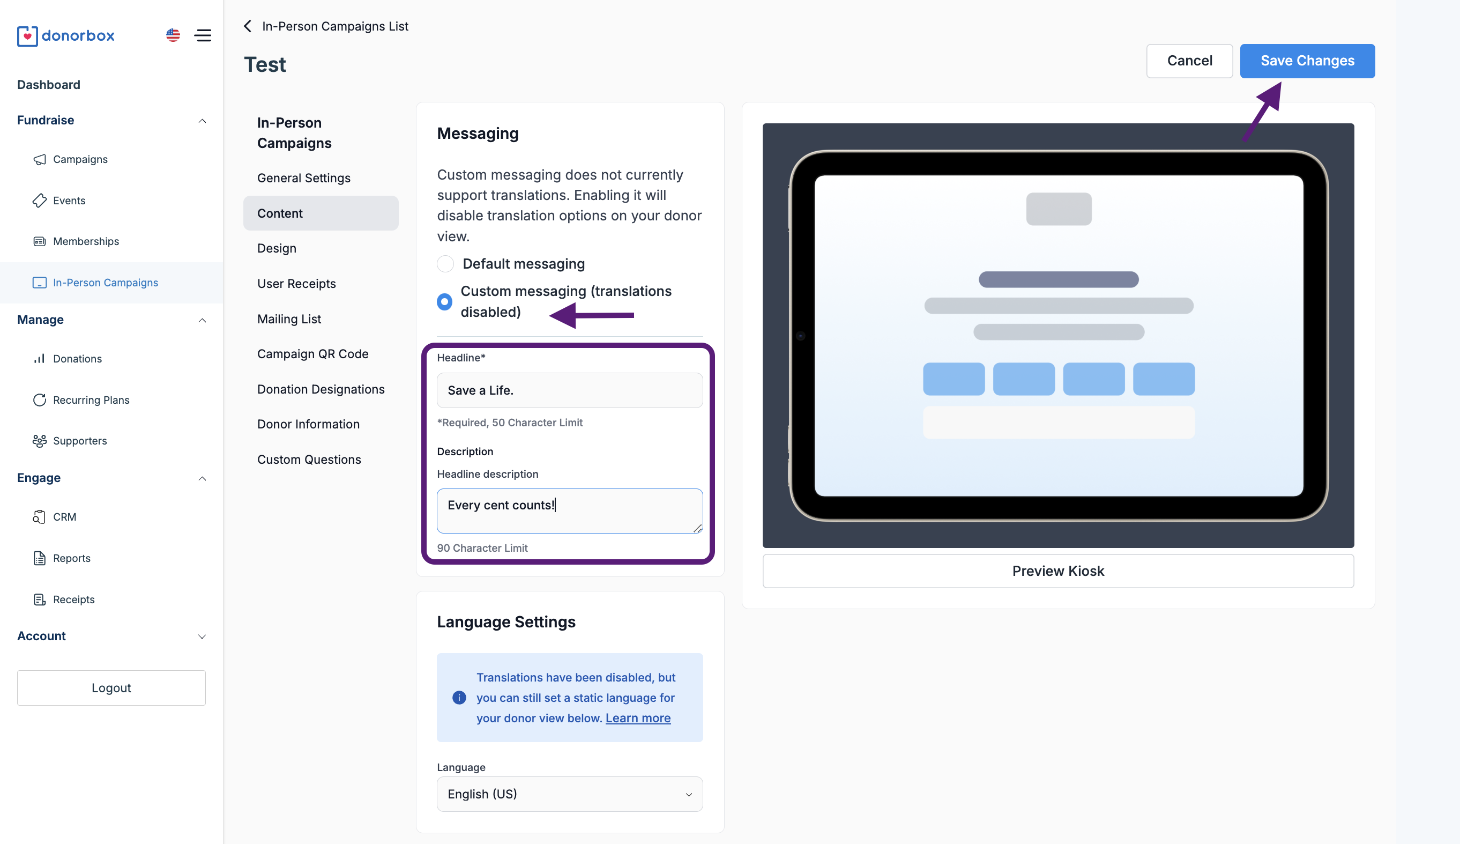The width and height of the screenshot is (1460, 844).
Task: Go to Campaign QR Code section
Action: pyautogui.click(x=313, y=353)
